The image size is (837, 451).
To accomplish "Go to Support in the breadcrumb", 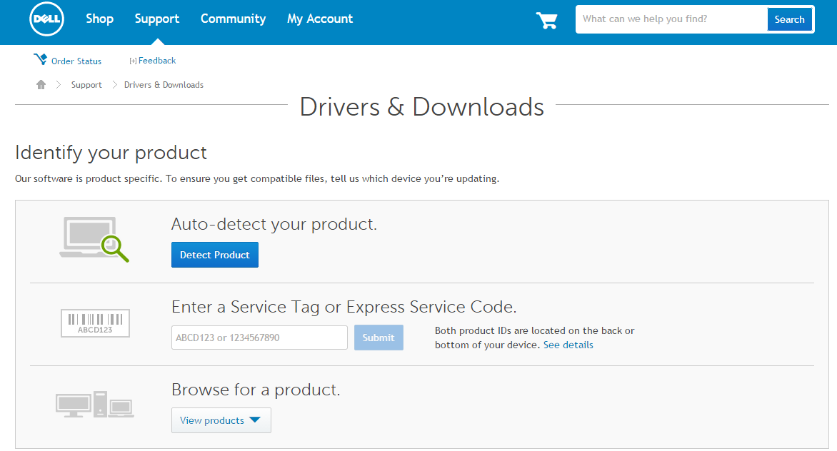I will click(x=86, y=85).
